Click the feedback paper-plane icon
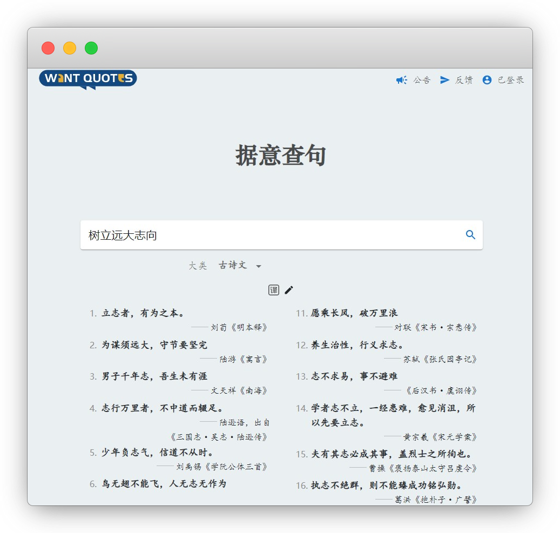This screenshot has height=533, width=560. point(444,80)
